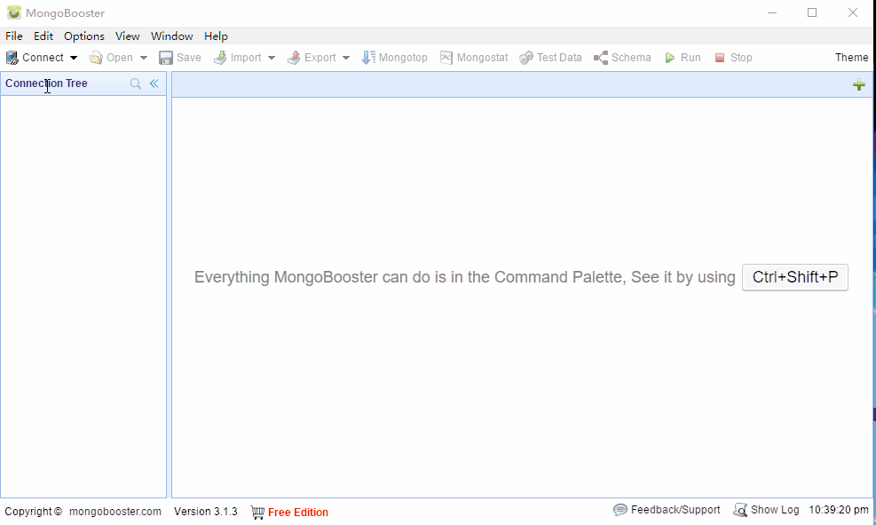Add a new tab with plus icon
Screen dimensions: 876x525
[x=859, y=85]
